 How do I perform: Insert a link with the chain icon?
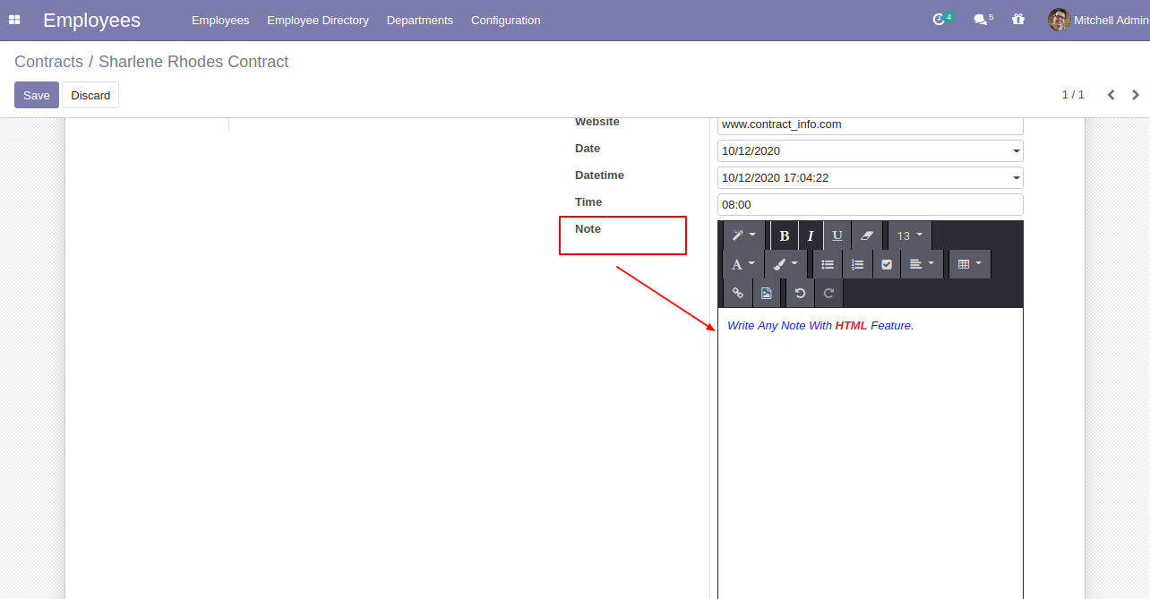738,293
